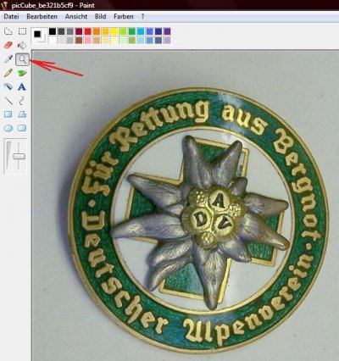
Task: Select the bright yellow palette swatch
Action: pos(114,31)
